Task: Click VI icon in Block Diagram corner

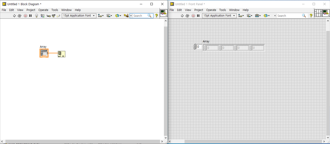Action: pyautogui.click(x=163, y=13)
